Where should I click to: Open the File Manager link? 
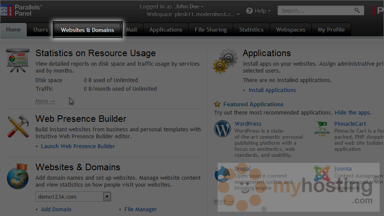coord(140,210)
